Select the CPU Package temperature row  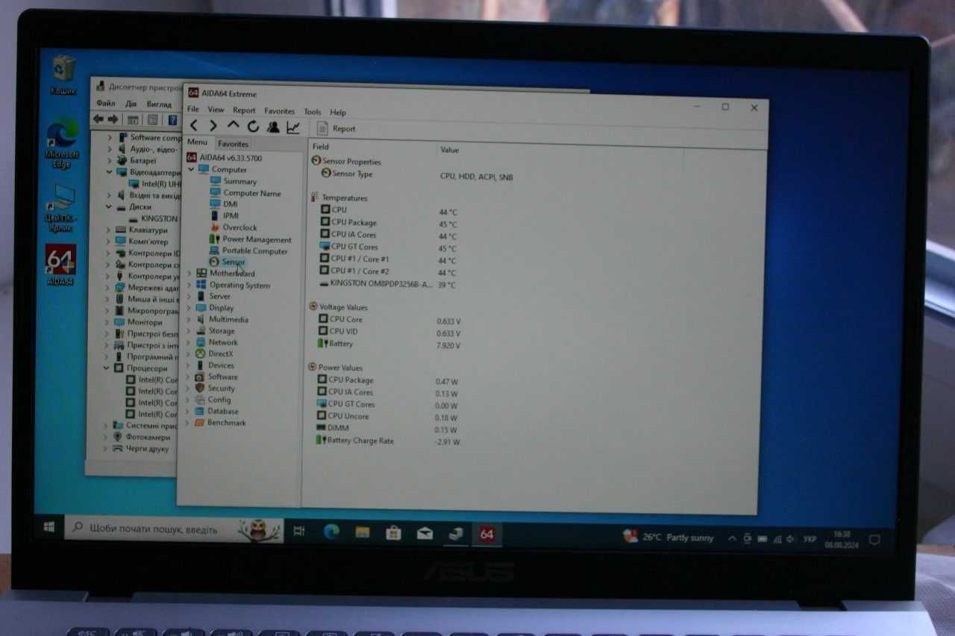tap(388, 223)
